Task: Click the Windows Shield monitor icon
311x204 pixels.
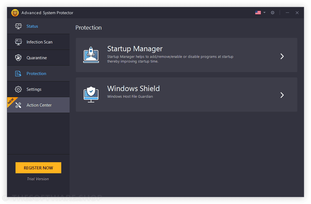Action: click(91, 94)
